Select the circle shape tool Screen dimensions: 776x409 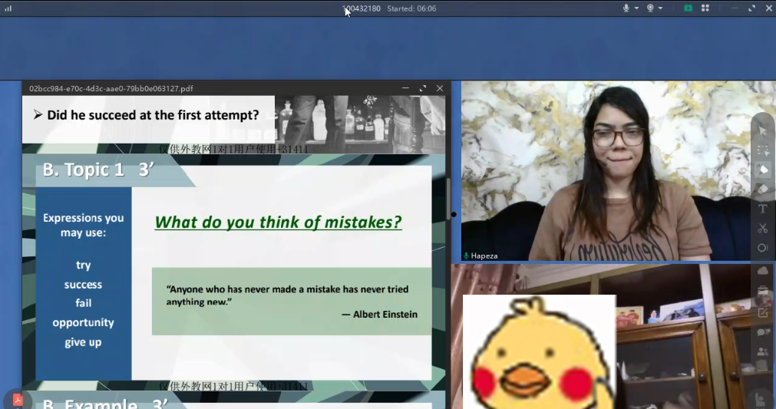tap(763, 247)
